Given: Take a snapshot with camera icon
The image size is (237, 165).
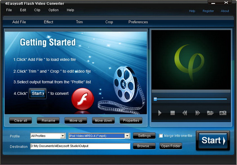Looking at the screenshot, I should [x=223, y=113].
